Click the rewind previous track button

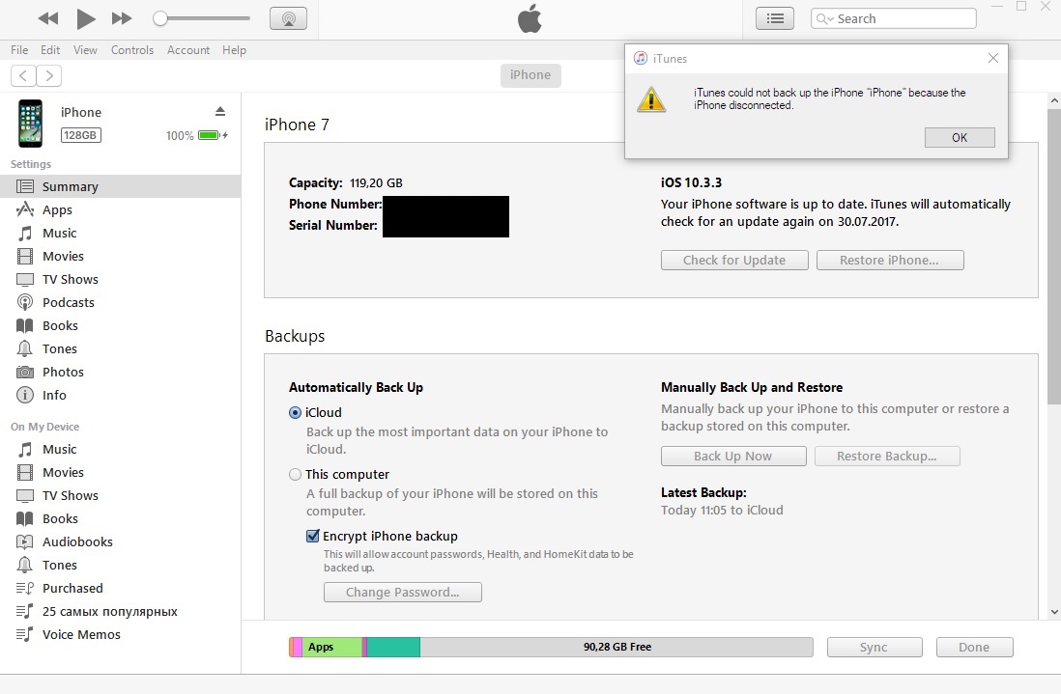[48, 19]
